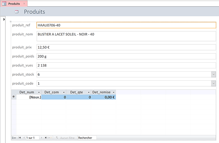Open the produit_code combo box dropdown
This screenshot has width=219, height=143.
point(214,83)
